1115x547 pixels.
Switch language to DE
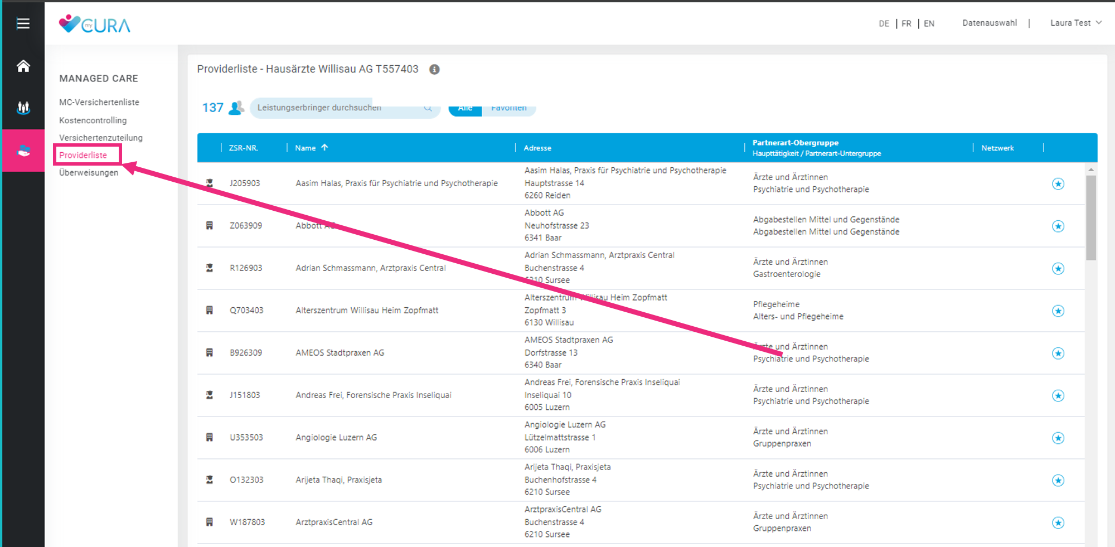(x=884, y=23)
